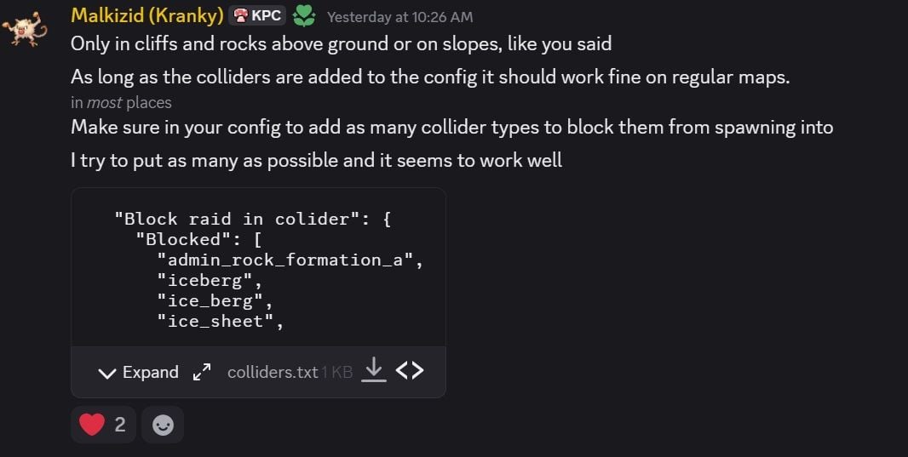Click the "in most places" small message

tap(121, 102)
